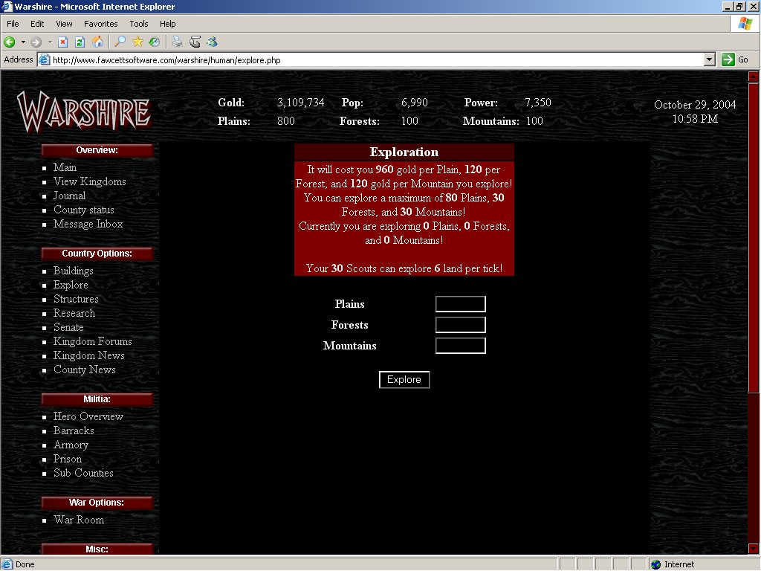
Task: Open the History icon in toolbar
Action: [x=154, y=42]
